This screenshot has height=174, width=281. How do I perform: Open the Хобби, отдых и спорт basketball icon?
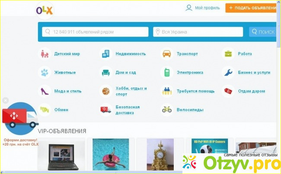coord(105,91)
